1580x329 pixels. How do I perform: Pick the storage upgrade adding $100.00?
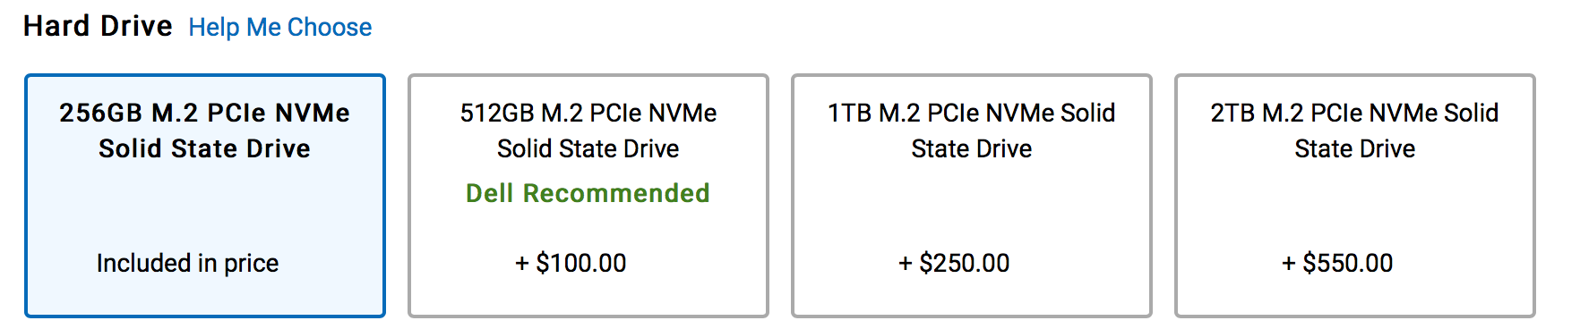pos(588,196)
